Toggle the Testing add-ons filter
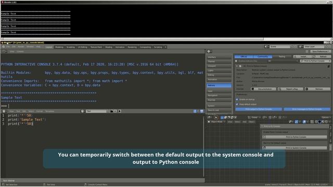The image size is (333, 187). [x=281, y=57]
